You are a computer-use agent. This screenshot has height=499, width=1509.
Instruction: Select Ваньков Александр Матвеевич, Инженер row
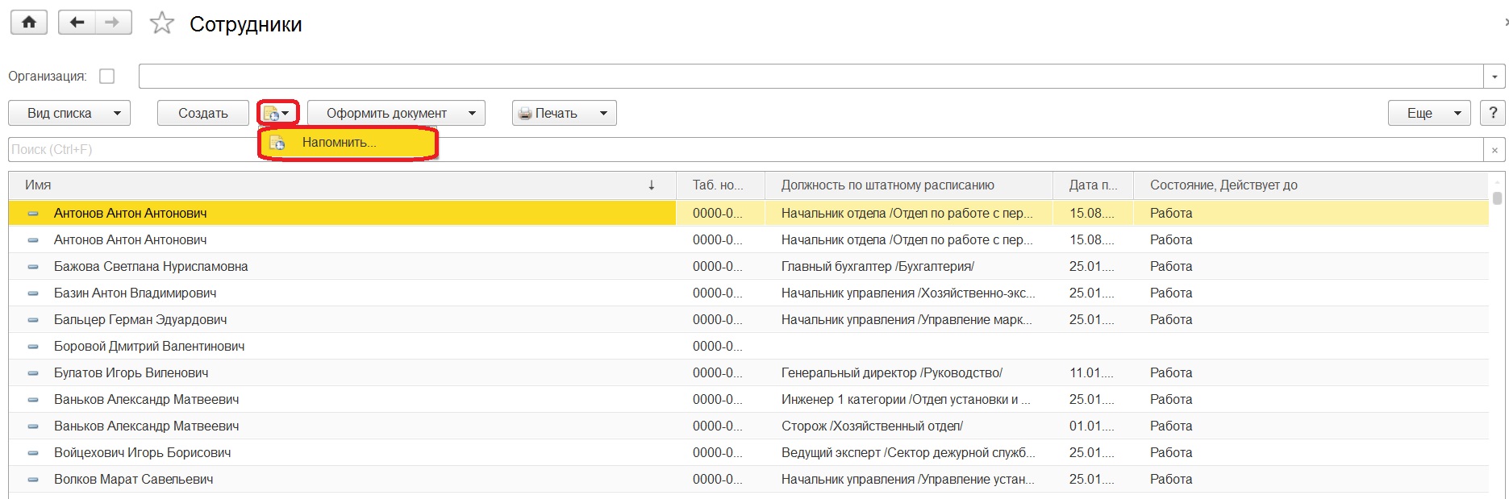tap(748, 399)
